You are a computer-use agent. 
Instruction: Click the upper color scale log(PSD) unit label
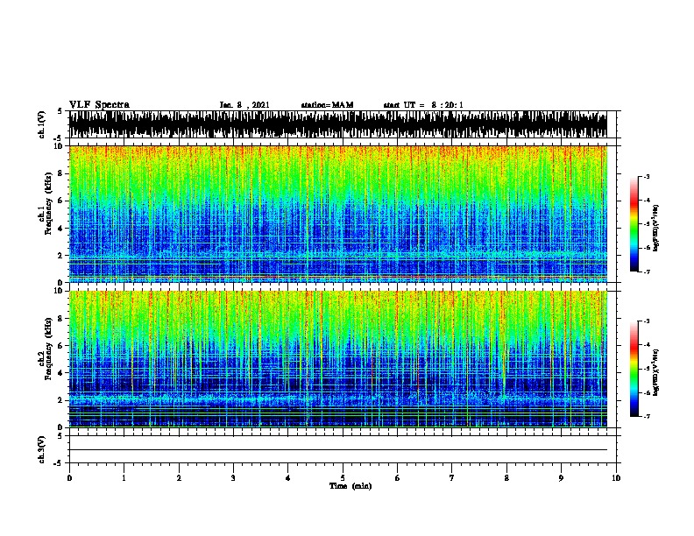[x=656, y=229]
